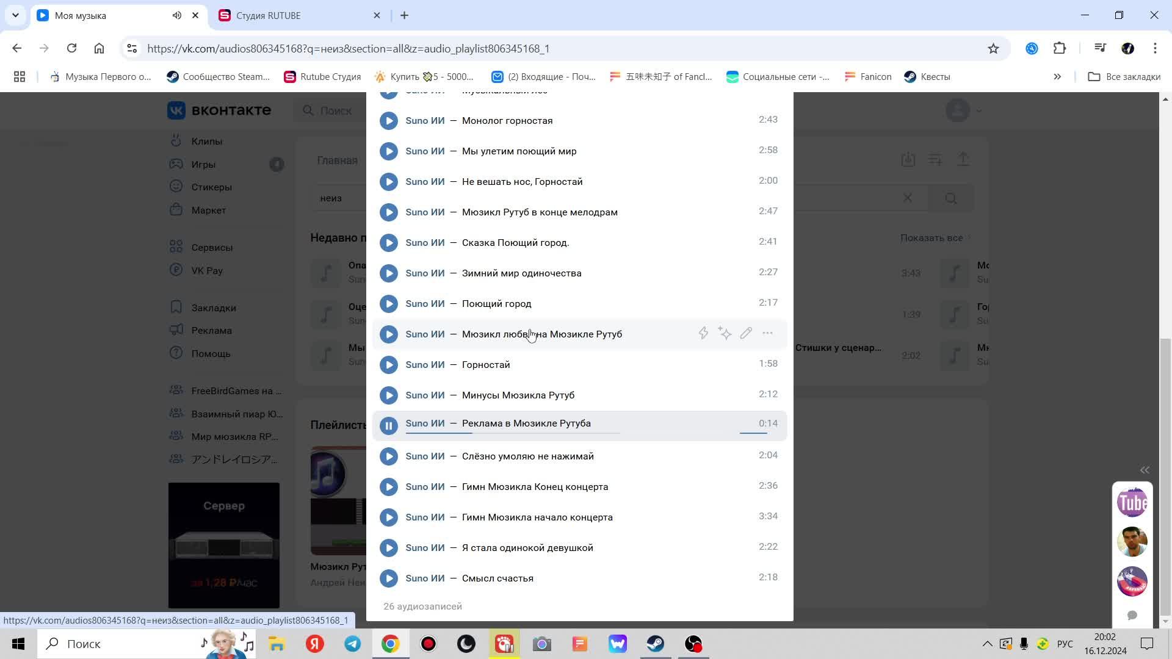
Task: Open Tube chat avatar
Action: (1132, 502)
